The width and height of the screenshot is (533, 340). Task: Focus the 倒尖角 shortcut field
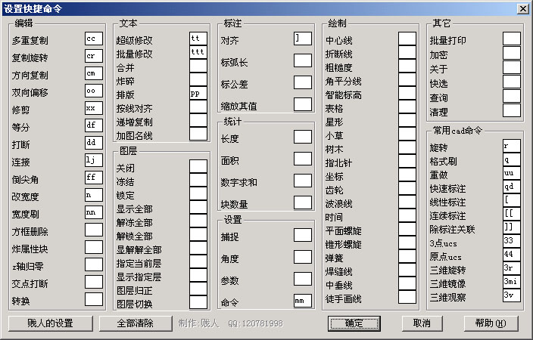94,178
